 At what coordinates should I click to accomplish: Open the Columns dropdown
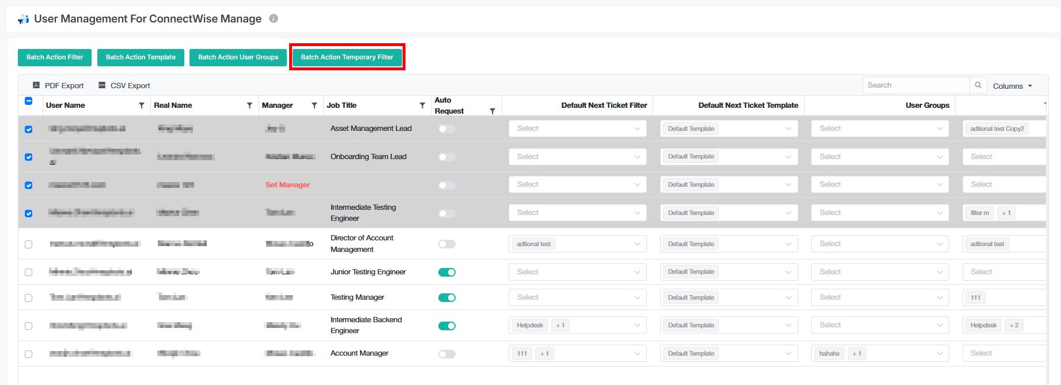1012,86
